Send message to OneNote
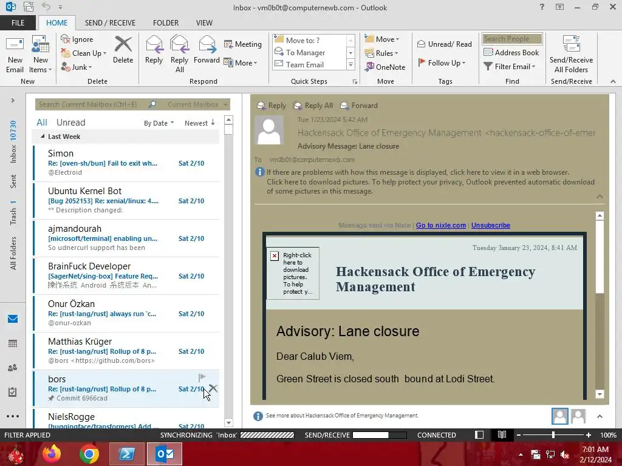 click(x=385, y=67)
